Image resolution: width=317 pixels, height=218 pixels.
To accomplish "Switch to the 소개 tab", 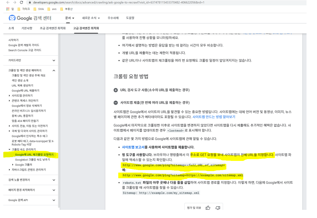I will 11,28.
